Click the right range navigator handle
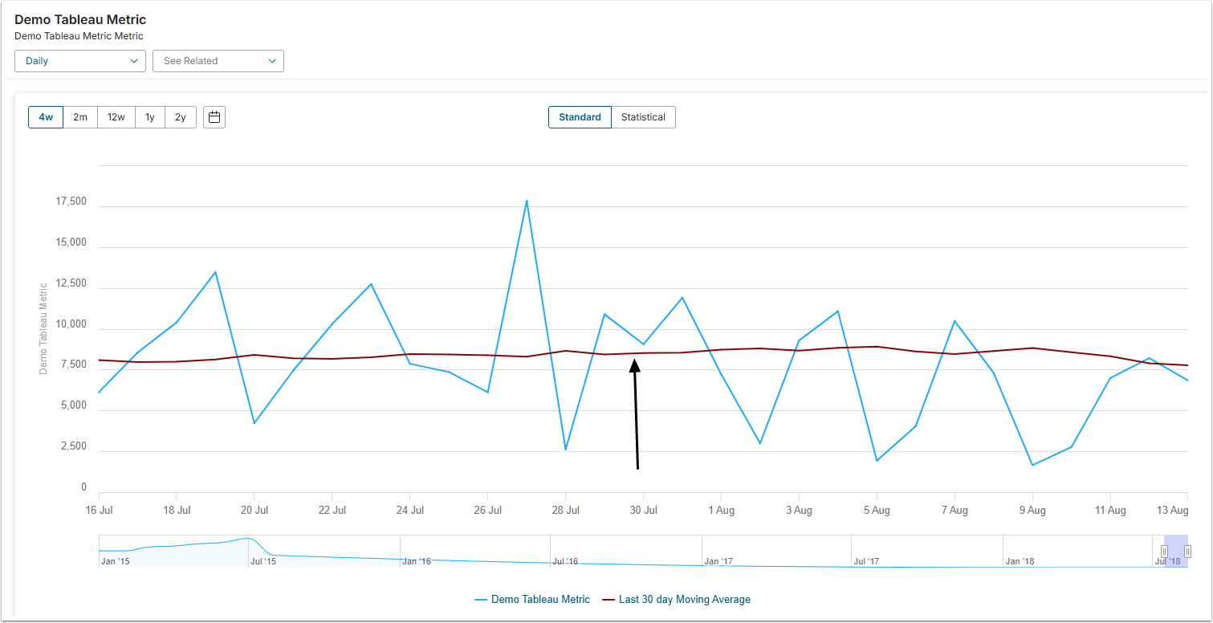The width and height of the screenshot is (1213, 623). [1187, 552]
